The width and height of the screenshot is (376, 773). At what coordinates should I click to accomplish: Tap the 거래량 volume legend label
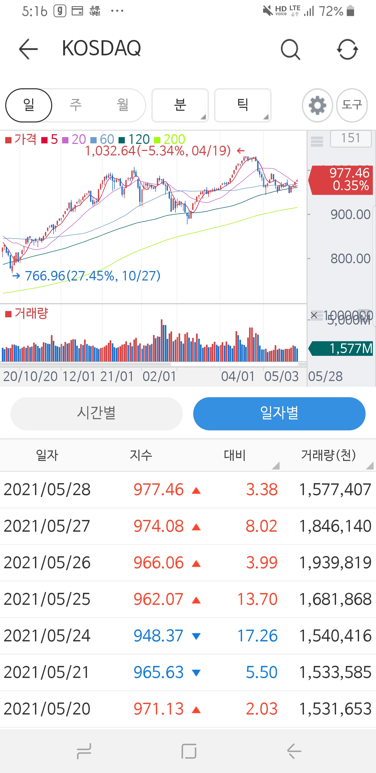coord(31,313)
